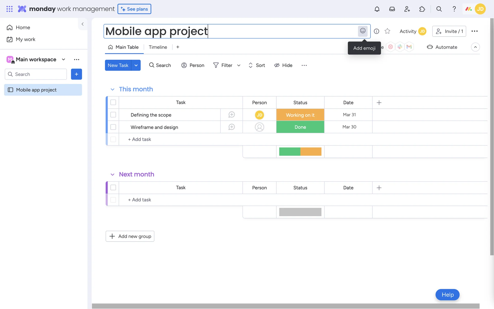Open the notifications bell

point(377,9)
